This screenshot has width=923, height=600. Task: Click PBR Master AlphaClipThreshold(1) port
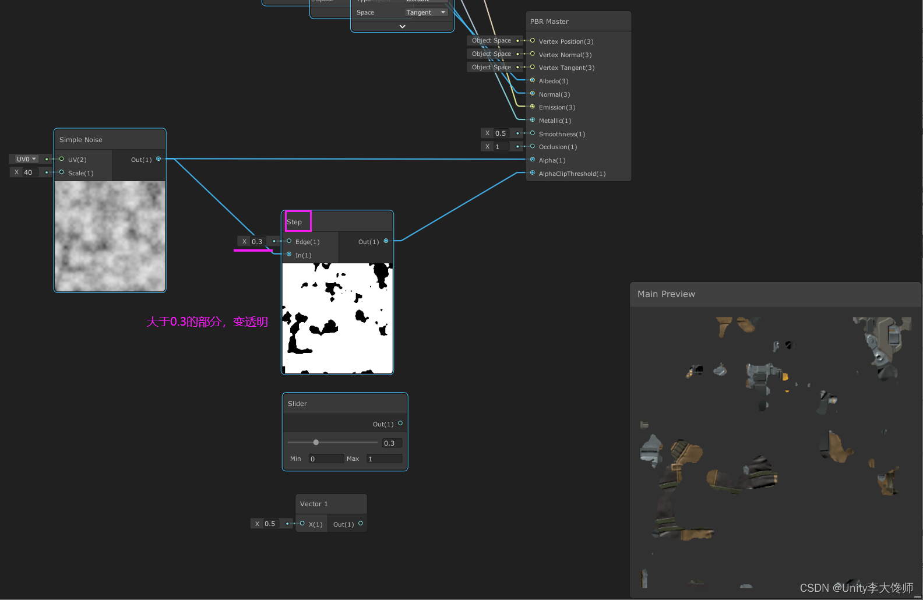point(533,173)
